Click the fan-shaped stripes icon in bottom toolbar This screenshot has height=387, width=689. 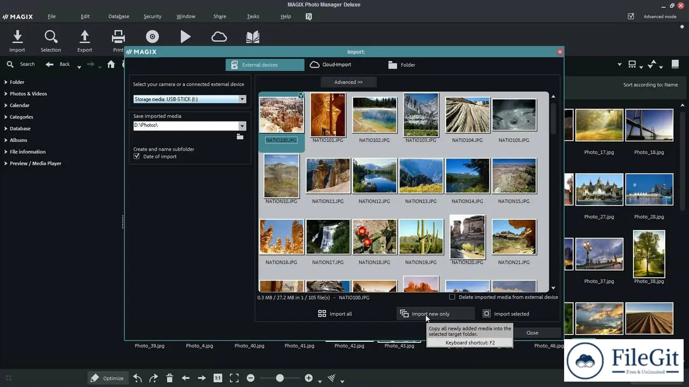[332, 378]
